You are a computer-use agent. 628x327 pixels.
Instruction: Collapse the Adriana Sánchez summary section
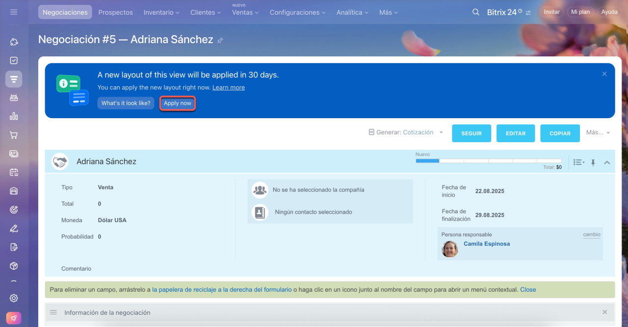tap(607, 162)
